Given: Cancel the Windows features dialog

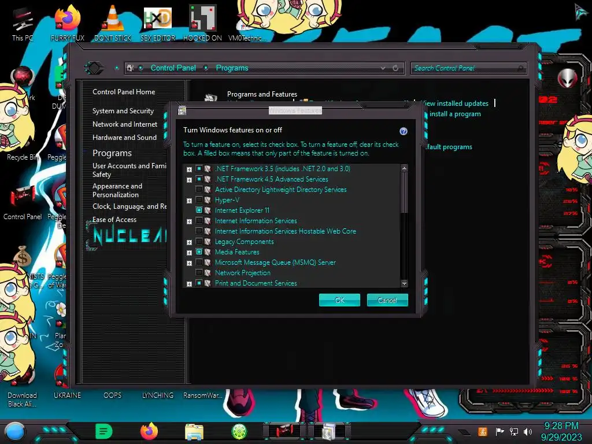Looking at the screenshot, I should point(387,300).
